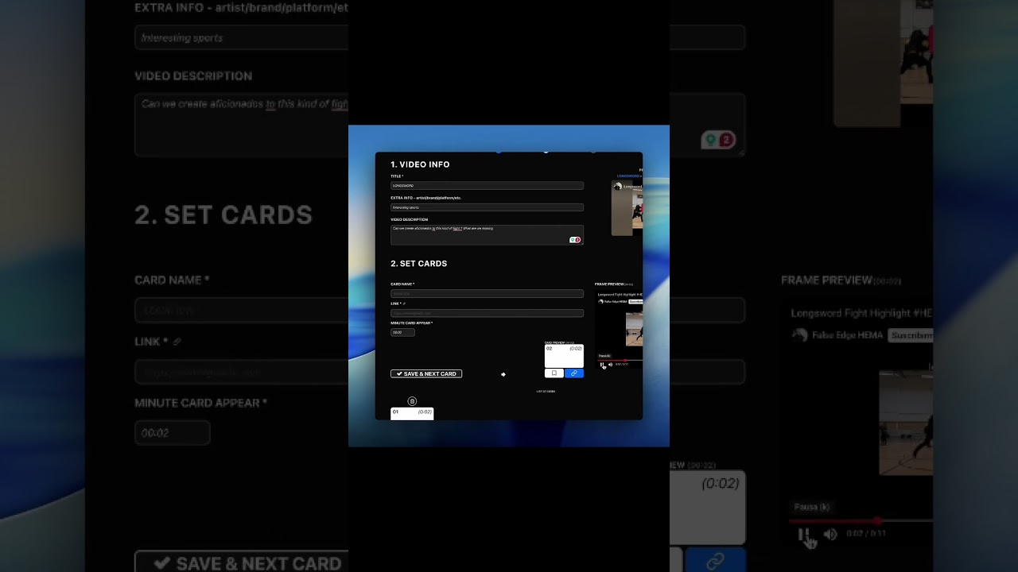Click the blue link button under card preview
Image resolution: width=1018 pixels, height=572 pixels.
click(573, 373)
